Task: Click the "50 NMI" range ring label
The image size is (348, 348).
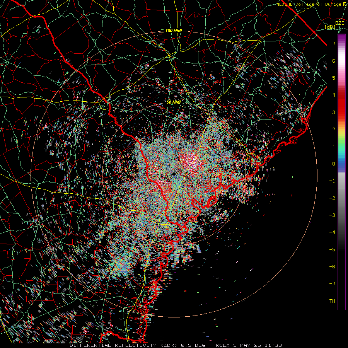Action: [x=174, y=102]
